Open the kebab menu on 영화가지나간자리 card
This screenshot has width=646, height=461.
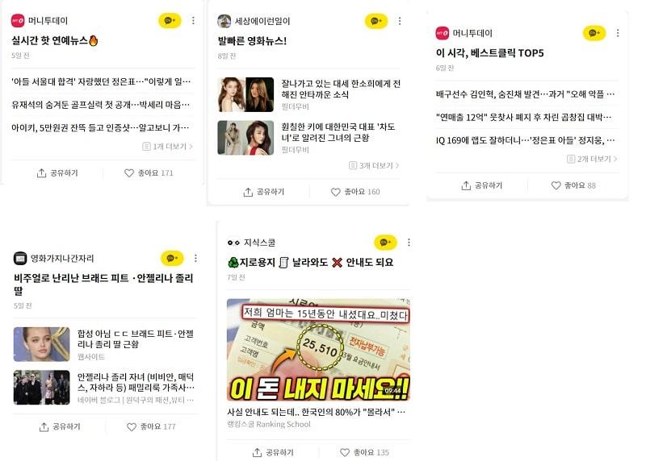click(x=195, y=258)
